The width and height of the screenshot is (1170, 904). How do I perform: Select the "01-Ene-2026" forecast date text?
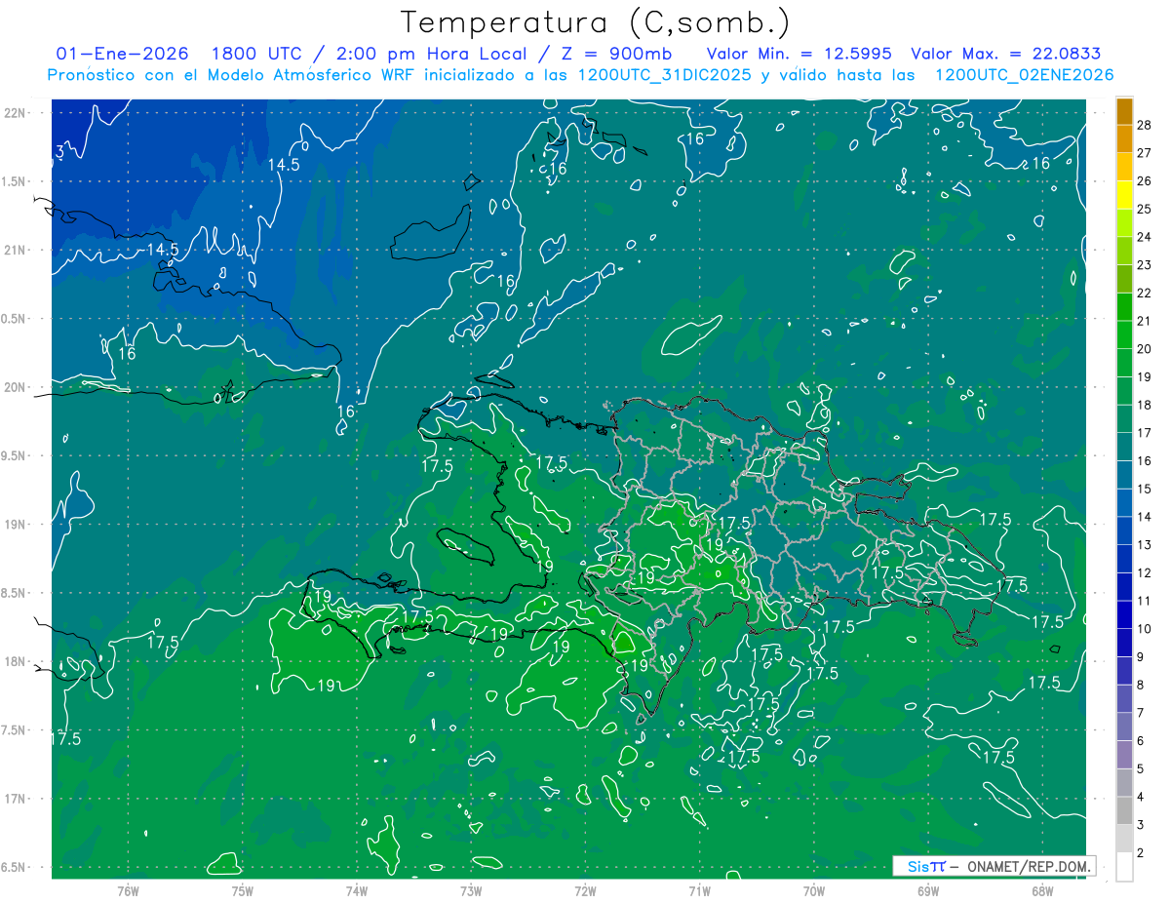122,54
